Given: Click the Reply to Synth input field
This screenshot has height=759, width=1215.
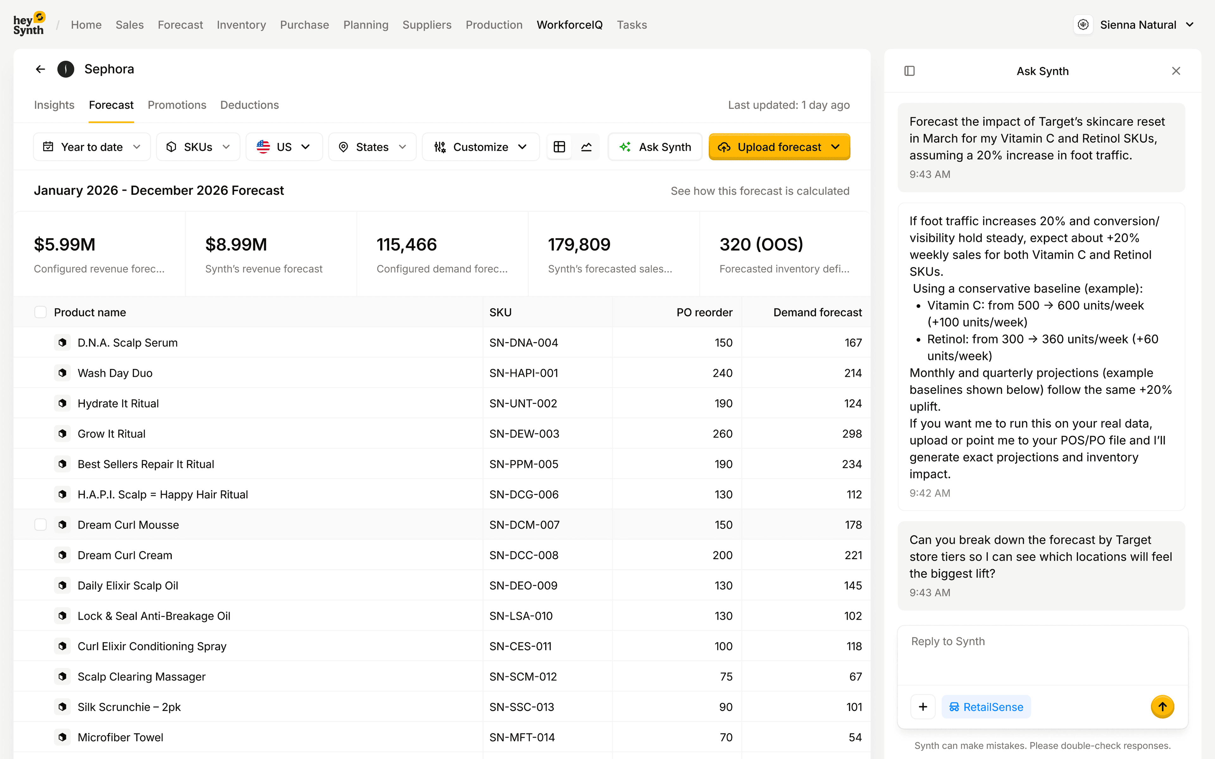Looking at the screenshot, I should click(1042, 652).
